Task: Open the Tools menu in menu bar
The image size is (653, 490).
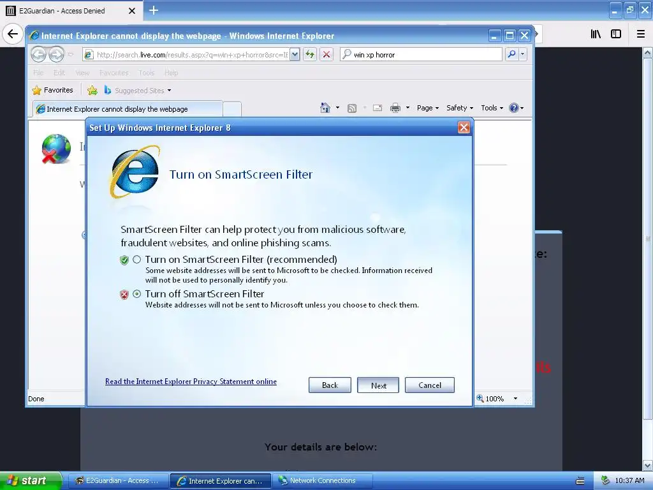Action: [147, 73]
